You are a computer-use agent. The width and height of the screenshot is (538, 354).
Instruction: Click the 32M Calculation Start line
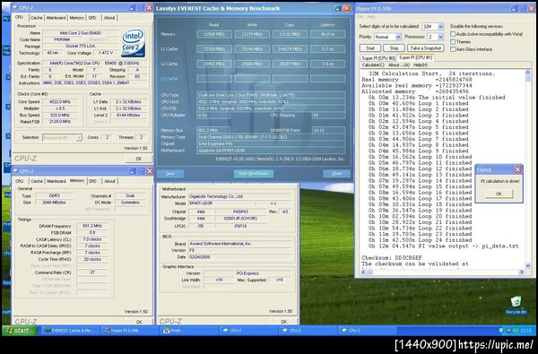[x=432, y=73]
